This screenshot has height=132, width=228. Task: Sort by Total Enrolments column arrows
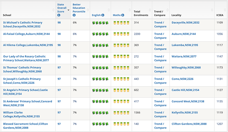(x=150, y=10)
